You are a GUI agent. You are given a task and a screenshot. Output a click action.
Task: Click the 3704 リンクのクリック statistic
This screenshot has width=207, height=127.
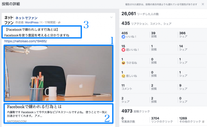click(162, 120)
